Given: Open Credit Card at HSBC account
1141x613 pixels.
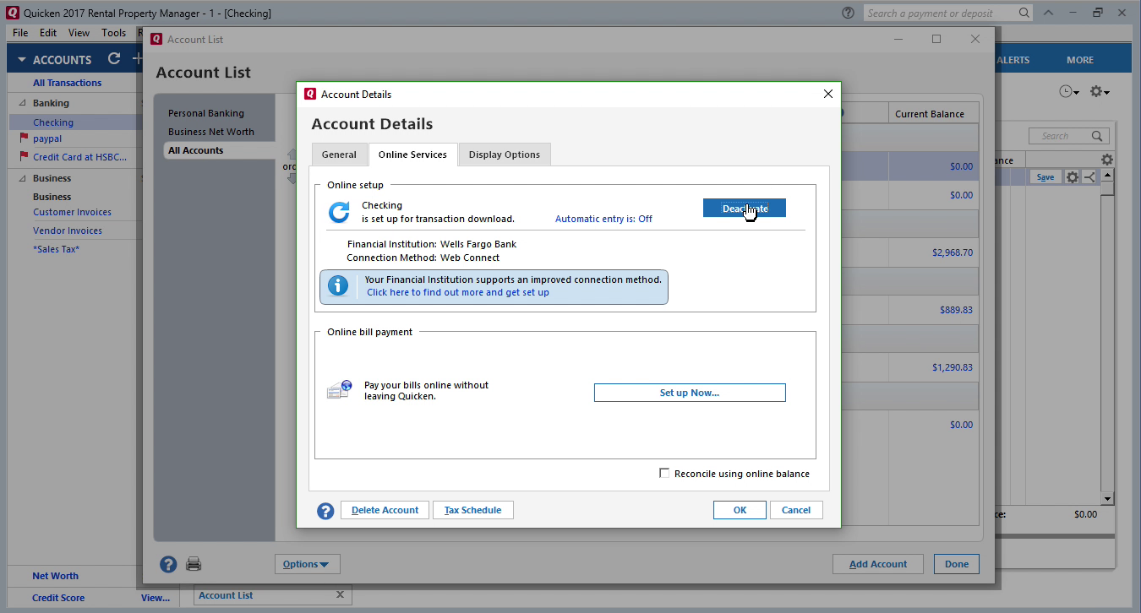Looking at the screenshot, I should click(80, 157).
